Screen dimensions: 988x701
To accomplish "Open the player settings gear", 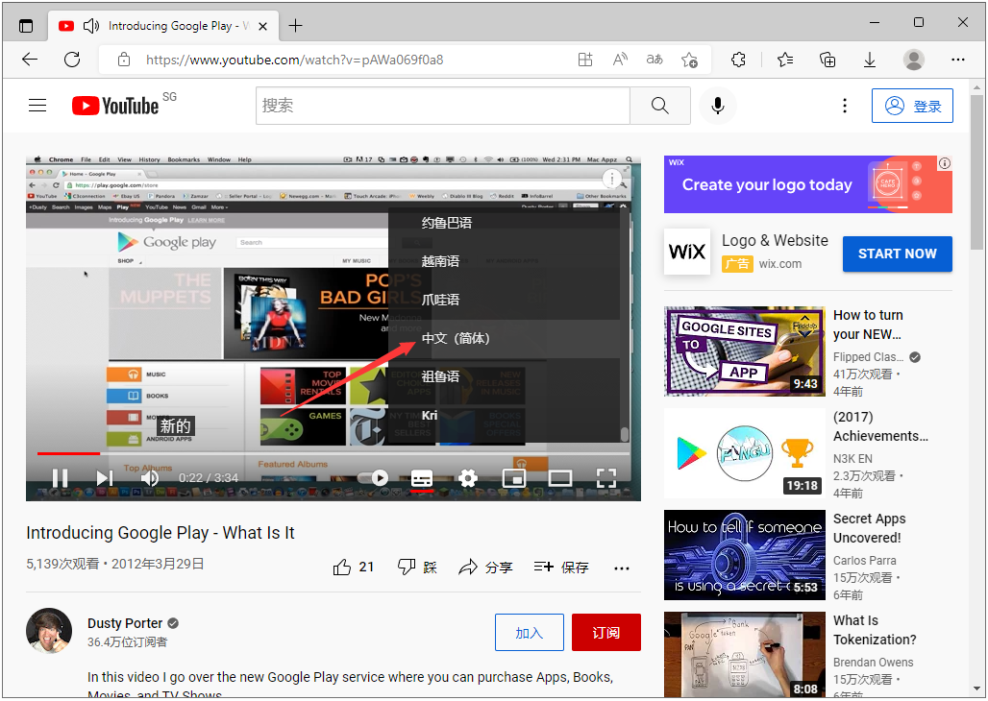I will (467, 478).
